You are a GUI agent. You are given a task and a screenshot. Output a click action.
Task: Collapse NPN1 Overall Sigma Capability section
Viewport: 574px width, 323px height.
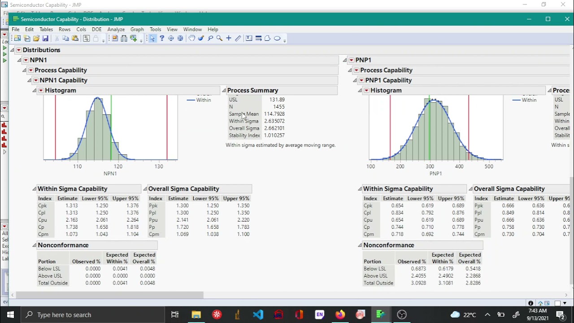[x=145, y=189]
